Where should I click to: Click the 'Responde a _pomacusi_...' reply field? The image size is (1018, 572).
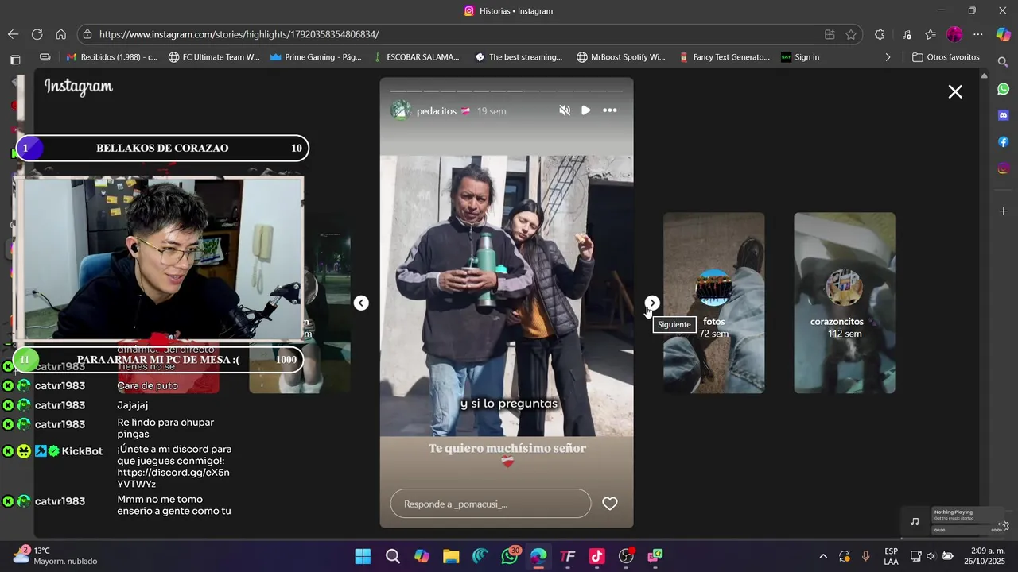pyautogui.click(x=491, y=504)
